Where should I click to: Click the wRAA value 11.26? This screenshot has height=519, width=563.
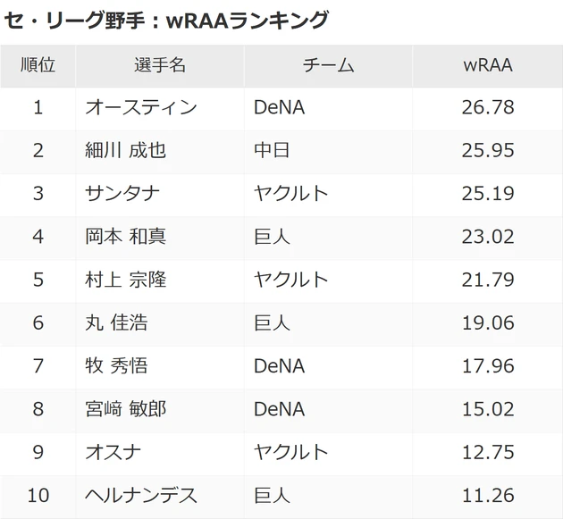[x=489, y=495]
